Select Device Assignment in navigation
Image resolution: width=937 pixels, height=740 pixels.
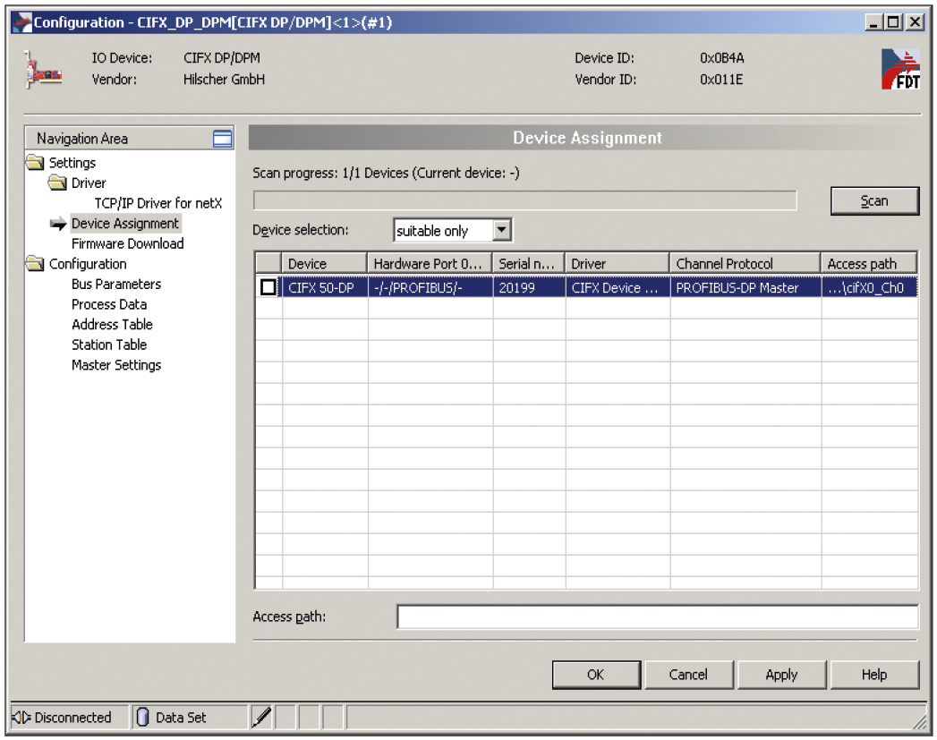(x=125, y=224)
